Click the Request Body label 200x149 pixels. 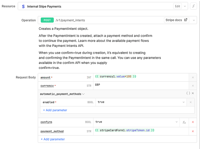tap(26, 77)
